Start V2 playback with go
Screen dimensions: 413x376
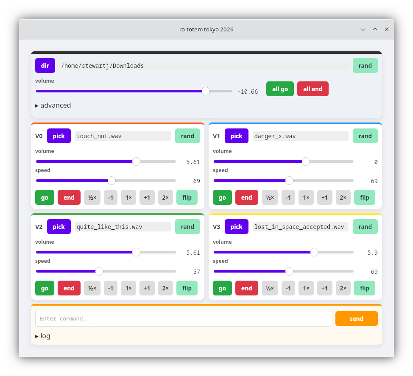coord(45,288)
